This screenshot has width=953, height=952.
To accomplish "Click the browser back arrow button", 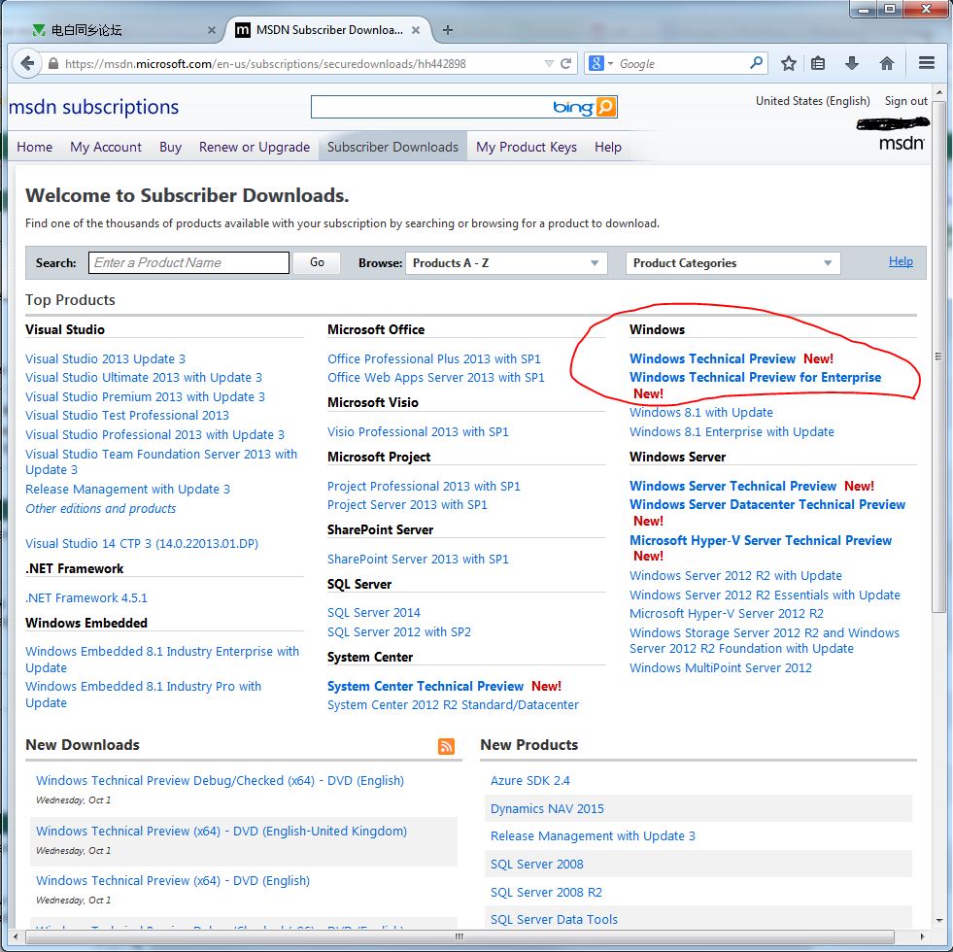I will pos(27,64).
